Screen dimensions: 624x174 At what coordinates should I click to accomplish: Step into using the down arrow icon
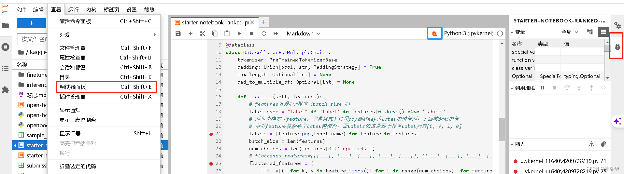coord(579,88)
